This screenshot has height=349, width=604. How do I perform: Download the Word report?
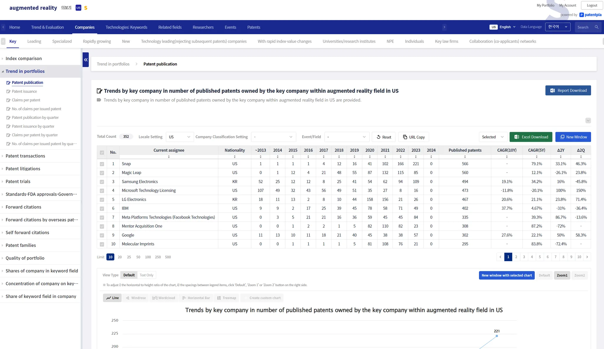coord(568,91)
